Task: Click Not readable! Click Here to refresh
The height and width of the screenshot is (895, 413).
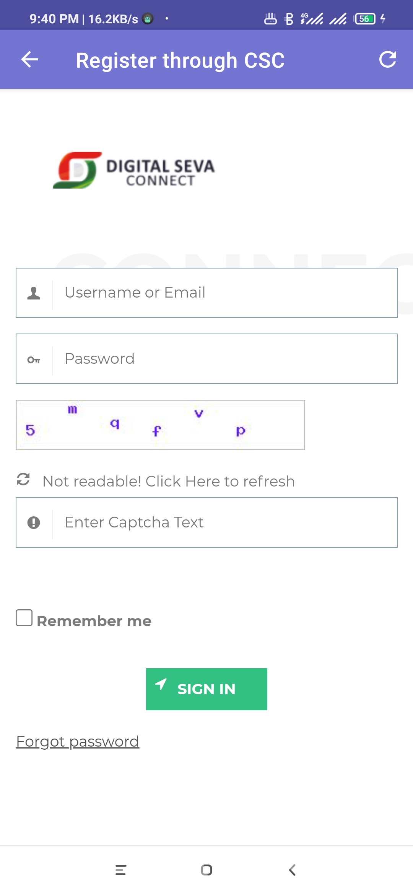Action: (x=169, y=481)
